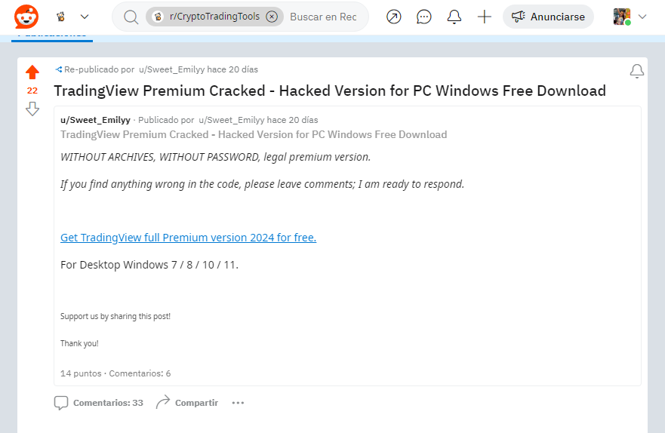
Task: Click the Compartir share button
Action: pyautogui.click(x=187, y=403)
